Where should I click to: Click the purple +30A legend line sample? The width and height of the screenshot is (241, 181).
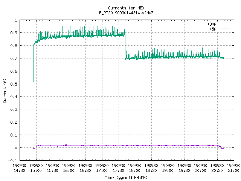[x=224, y=24]
